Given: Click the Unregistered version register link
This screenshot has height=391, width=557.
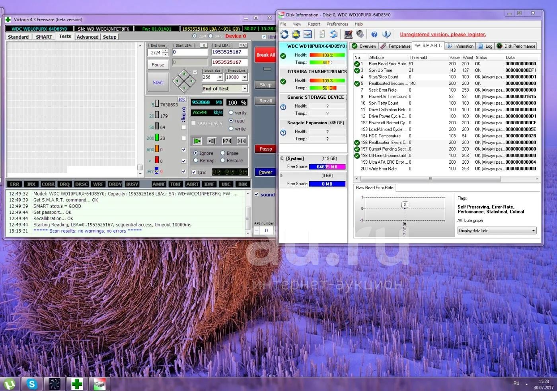Looking at the screenshot, I should (443, 35).
